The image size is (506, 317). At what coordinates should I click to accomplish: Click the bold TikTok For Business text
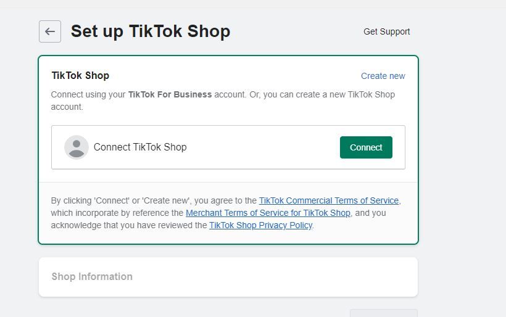[170, 94]
